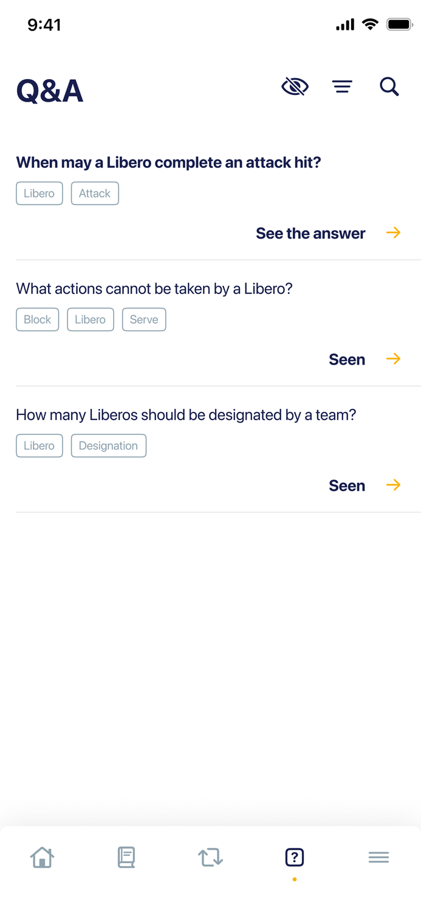Open the hamburger menu in bottom bar

tap(378, 857)
